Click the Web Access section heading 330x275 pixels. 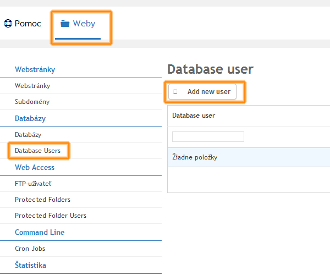click(35, 167)
